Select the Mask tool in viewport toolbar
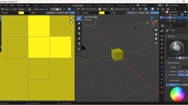The width and height of the screenshot is (188, 105). coord(79,43)
